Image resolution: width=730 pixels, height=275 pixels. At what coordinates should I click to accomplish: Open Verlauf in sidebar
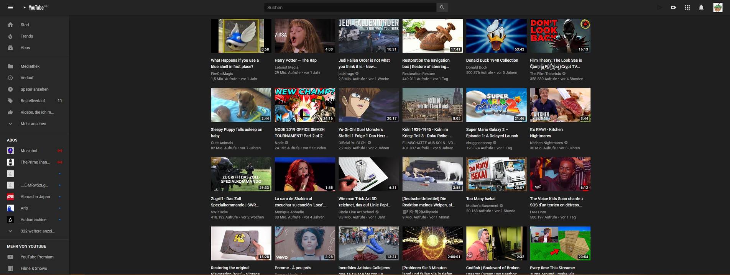point(35,78)
